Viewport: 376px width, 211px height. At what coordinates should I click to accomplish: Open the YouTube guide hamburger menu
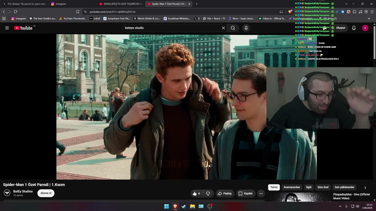pyautogui.click(x=7, y=28)
